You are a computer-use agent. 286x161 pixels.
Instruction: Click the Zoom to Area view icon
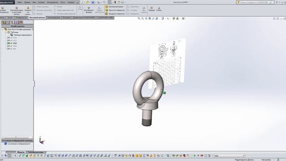143,18
